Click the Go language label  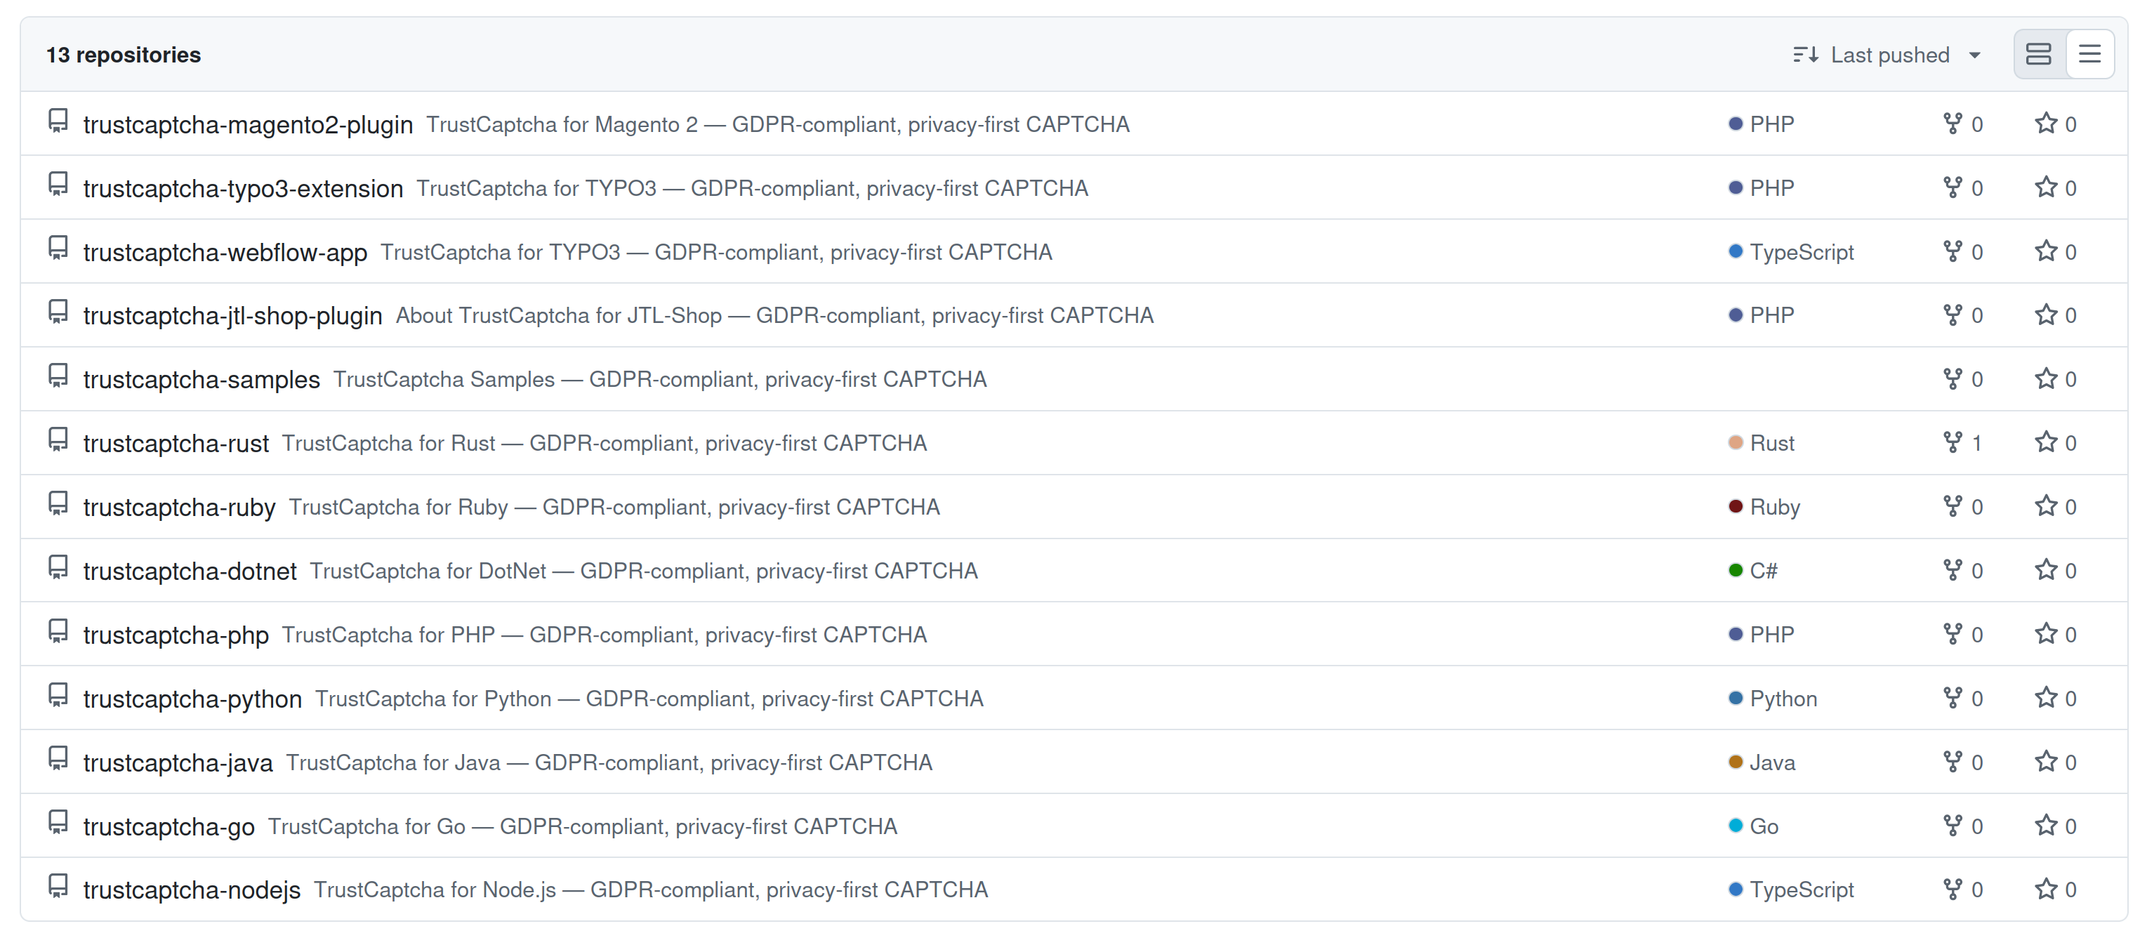1764,826
